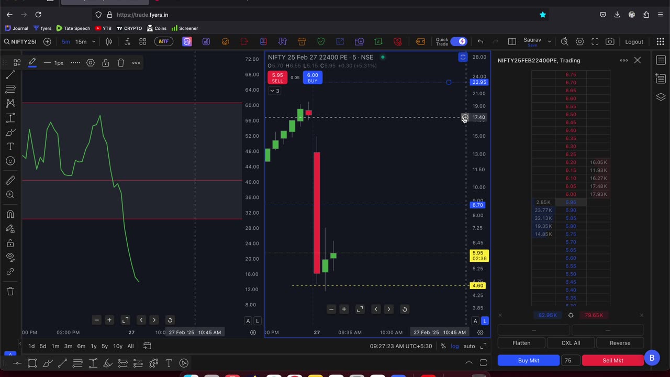The image size is (670, 377).
Task: Select the ruler measure tool
Action: tap(10, 180)
